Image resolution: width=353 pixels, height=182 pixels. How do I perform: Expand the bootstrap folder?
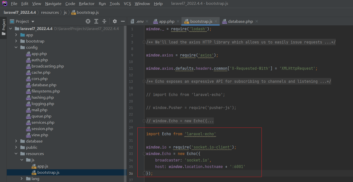coord(16,41)
